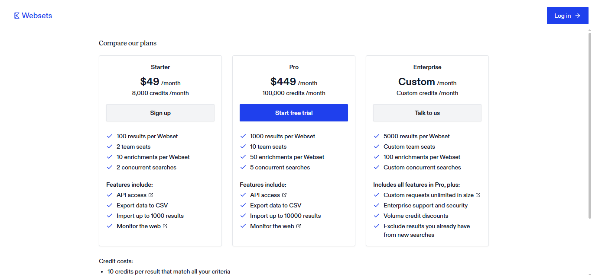This screenshot has height=277, width=592.
Task: Start a free trial of Pro
Action: (293, 112)
